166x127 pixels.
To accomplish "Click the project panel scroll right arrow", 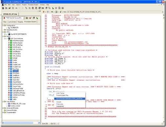I will click(x=39, y=123).
